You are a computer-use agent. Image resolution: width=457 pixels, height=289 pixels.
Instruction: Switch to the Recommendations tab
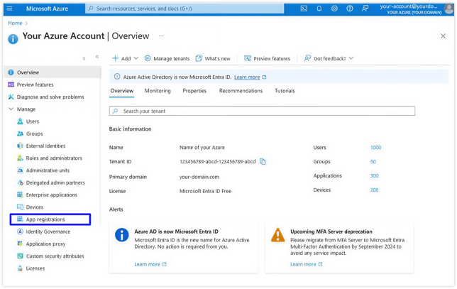(x=241, y=91)
